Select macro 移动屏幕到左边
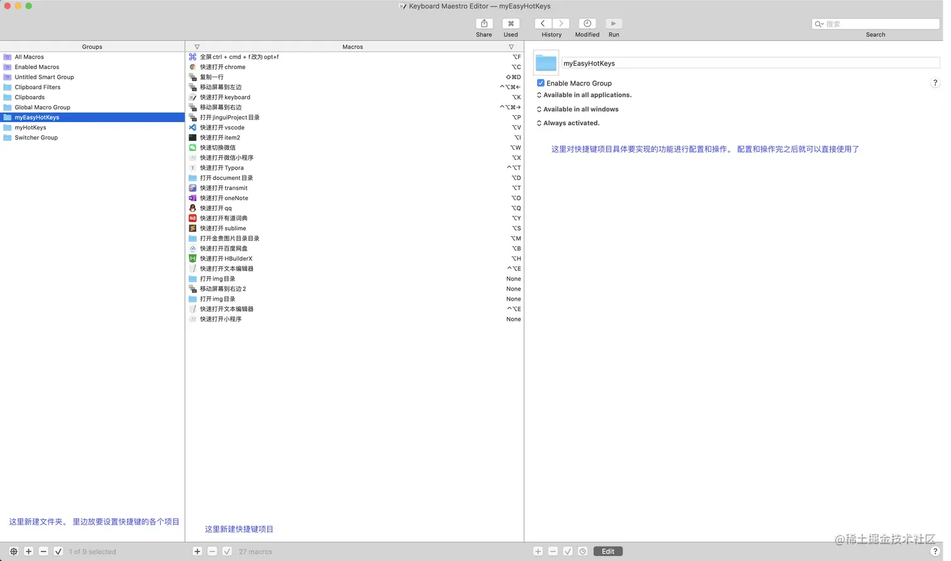Screen dimensions: 951x561 355,87
